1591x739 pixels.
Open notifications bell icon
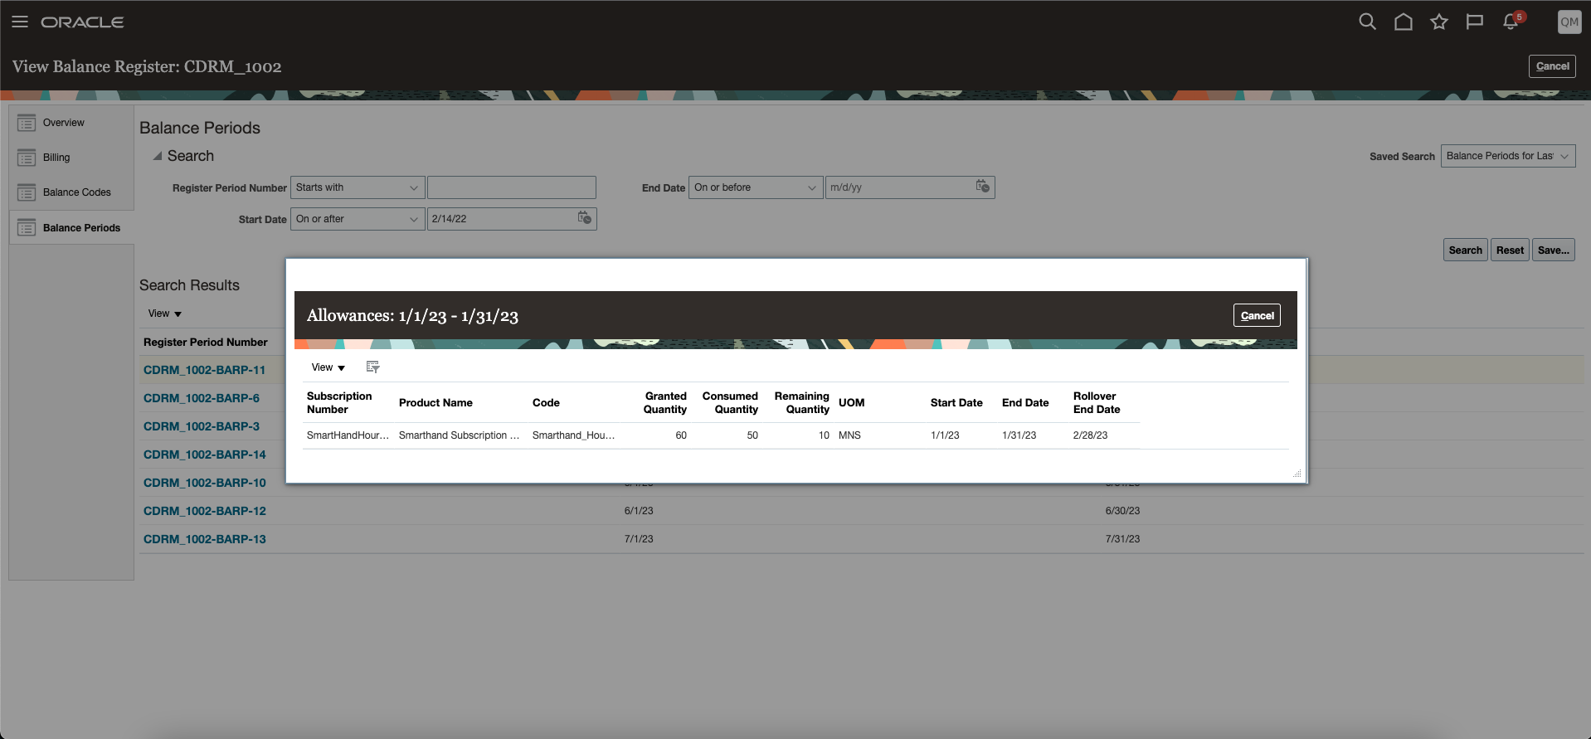pos(1511,22)
